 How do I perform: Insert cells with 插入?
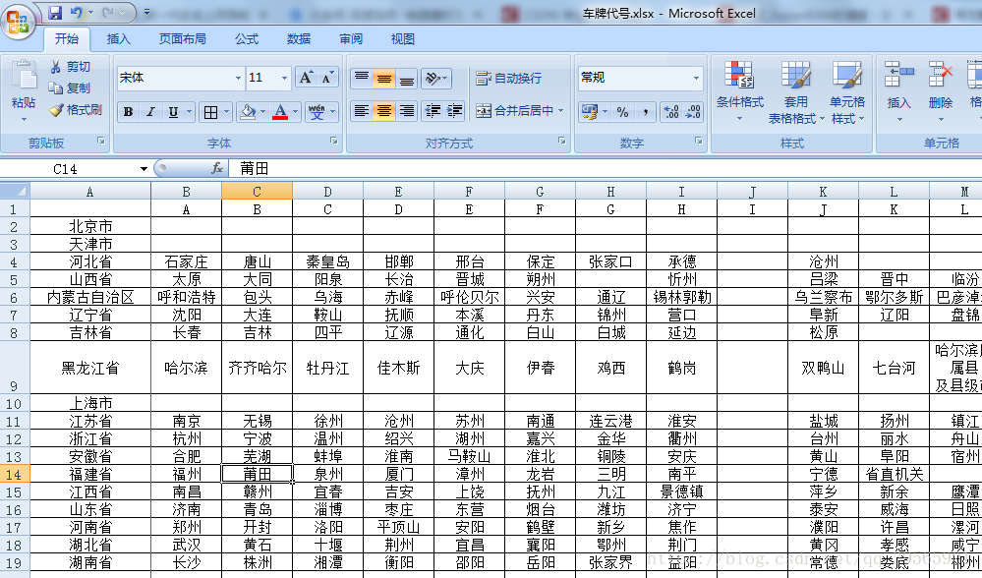(x=898, y=92)
